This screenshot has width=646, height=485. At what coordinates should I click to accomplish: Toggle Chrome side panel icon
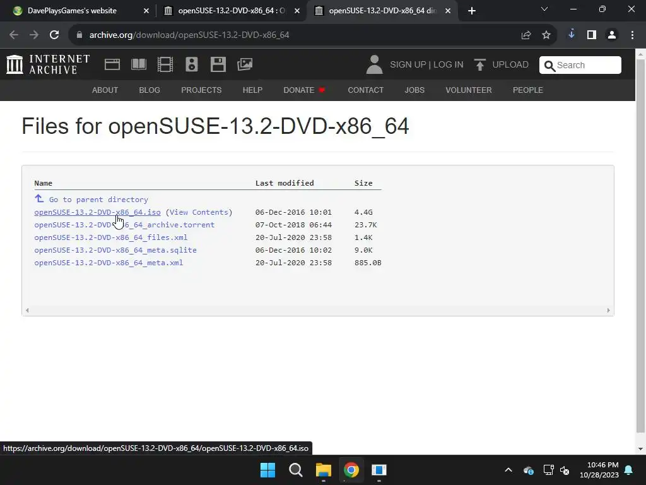592,35
